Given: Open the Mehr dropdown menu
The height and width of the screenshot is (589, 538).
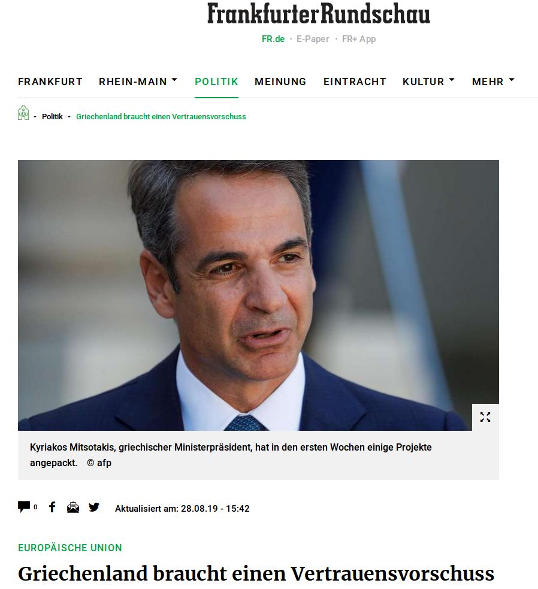Looking at the screenshot, I should pyautogui.click(x=493, y=81).
